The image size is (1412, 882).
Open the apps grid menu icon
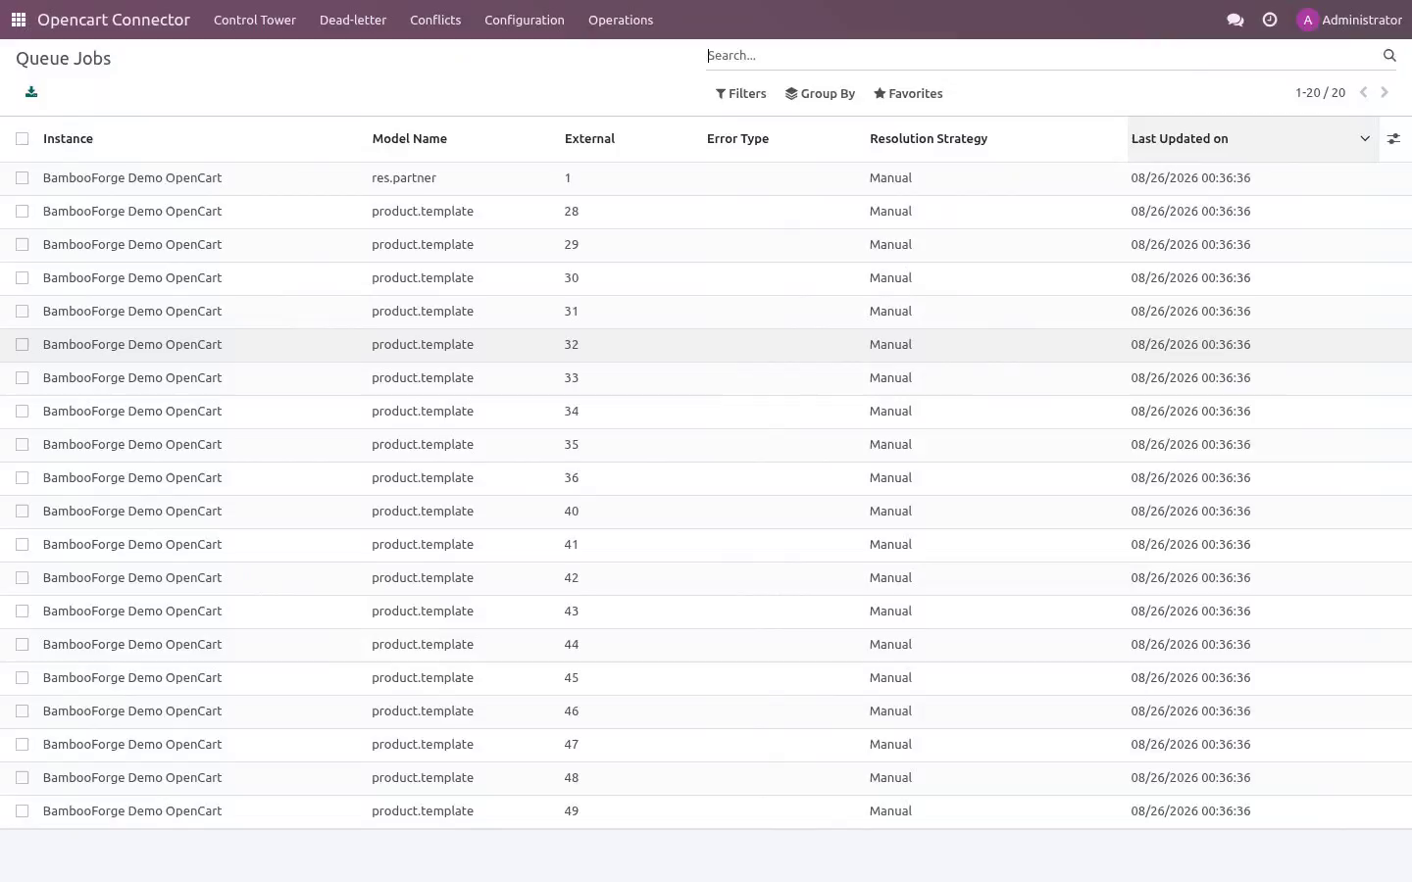(19, 20)
